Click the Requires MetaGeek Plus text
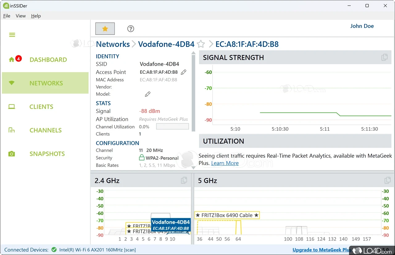 coord(163,119)
